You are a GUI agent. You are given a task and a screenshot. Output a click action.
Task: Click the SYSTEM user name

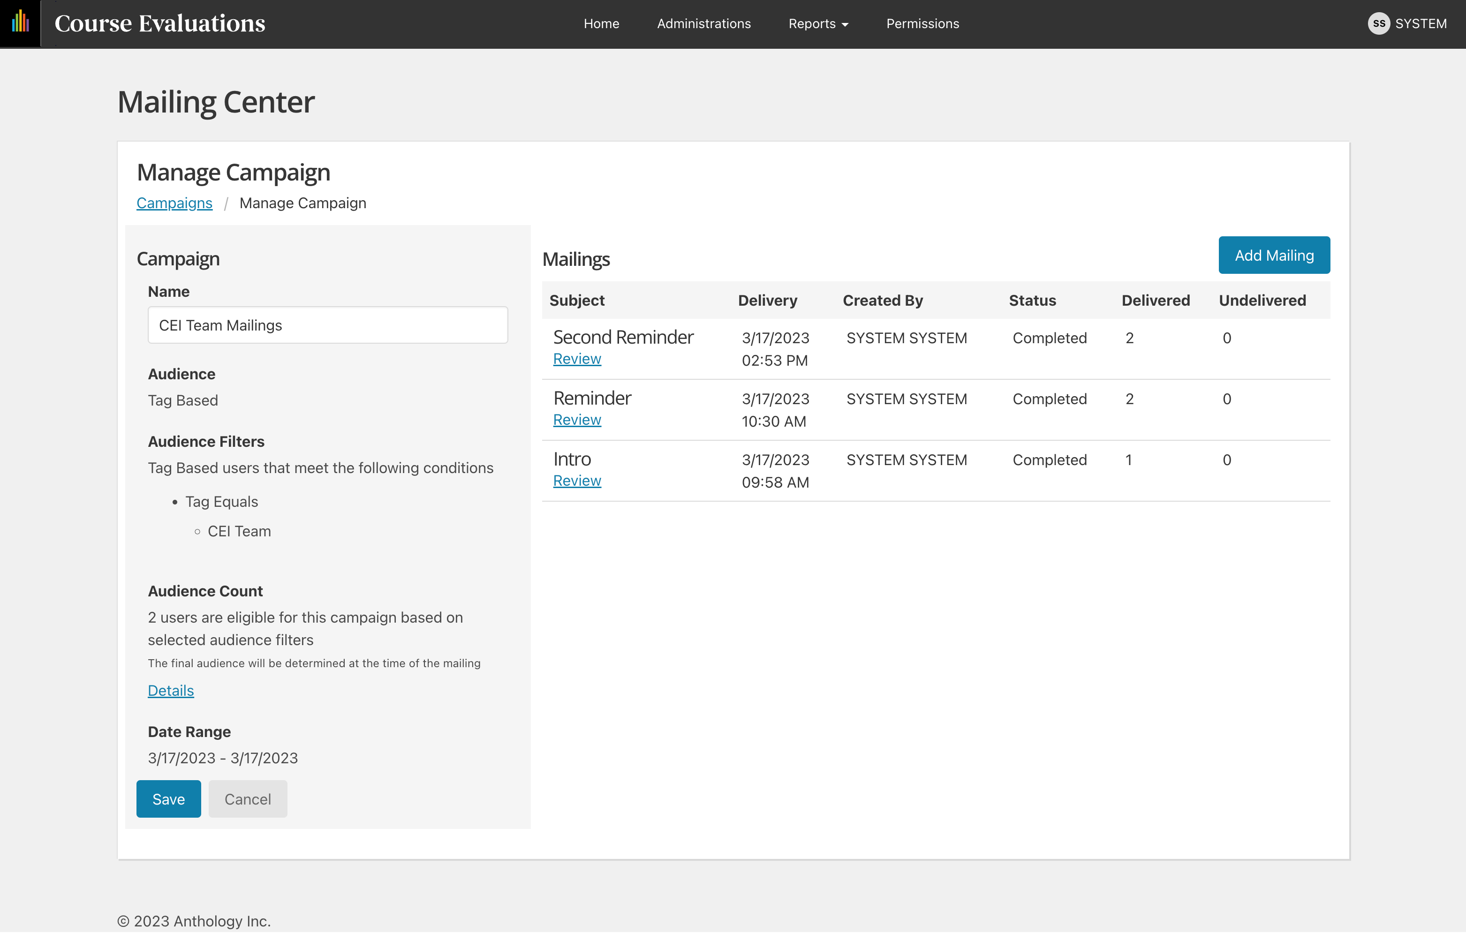coord(1421,23)
